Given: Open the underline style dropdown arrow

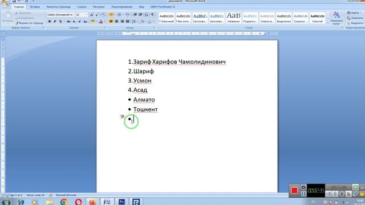Looking at the screenshot, I should pos(64,22).
